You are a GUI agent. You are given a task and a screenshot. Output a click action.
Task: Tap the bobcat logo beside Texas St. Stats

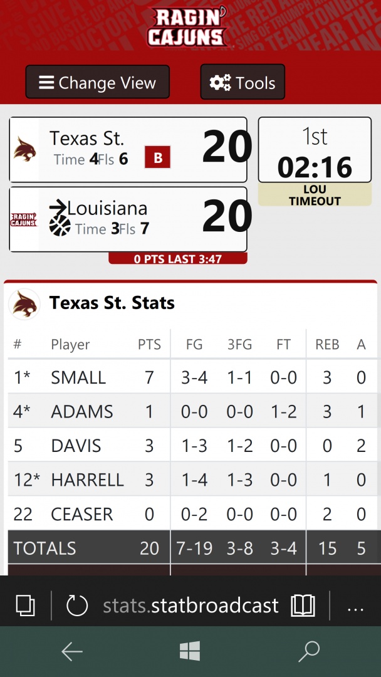[x=25, y=304]
